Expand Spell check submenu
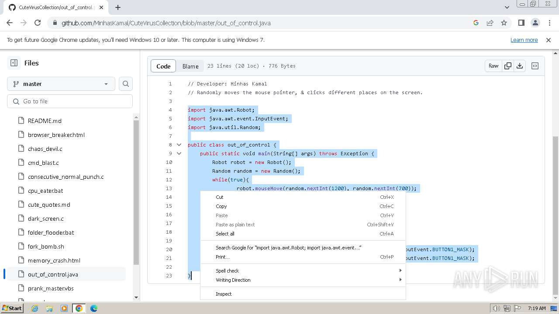559x314 pixels. pos(303,271)
